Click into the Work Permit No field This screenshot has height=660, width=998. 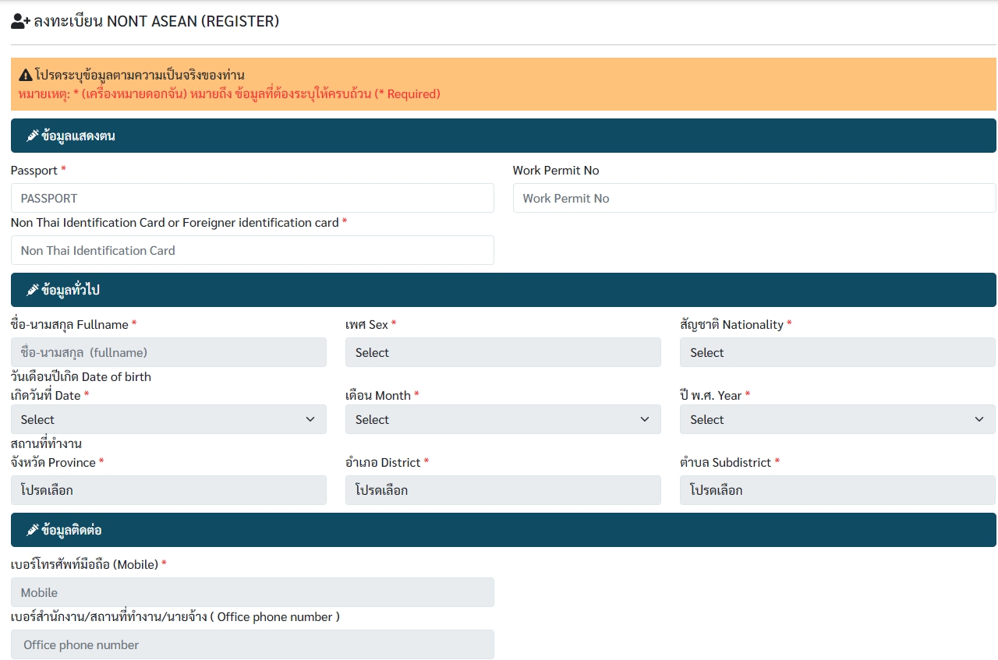click(754, 198)
